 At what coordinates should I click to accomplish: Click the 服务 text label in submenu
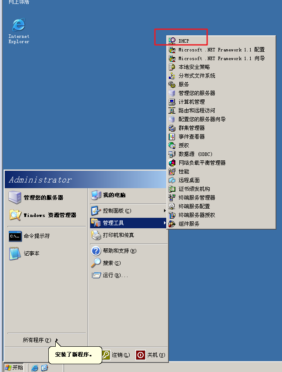point(184,85)
